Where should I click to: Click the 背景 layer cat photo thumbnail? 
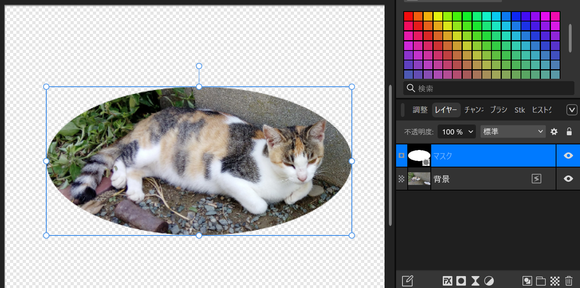point(419,179)
